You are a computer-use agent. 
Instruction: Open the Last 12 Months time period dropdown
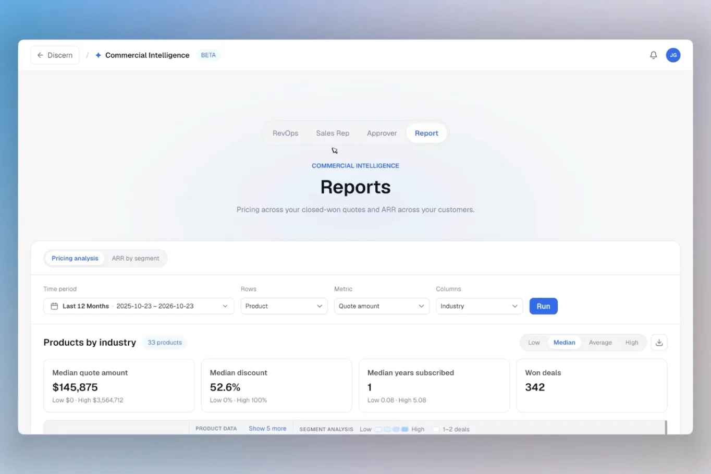click(x=139, y=306)
